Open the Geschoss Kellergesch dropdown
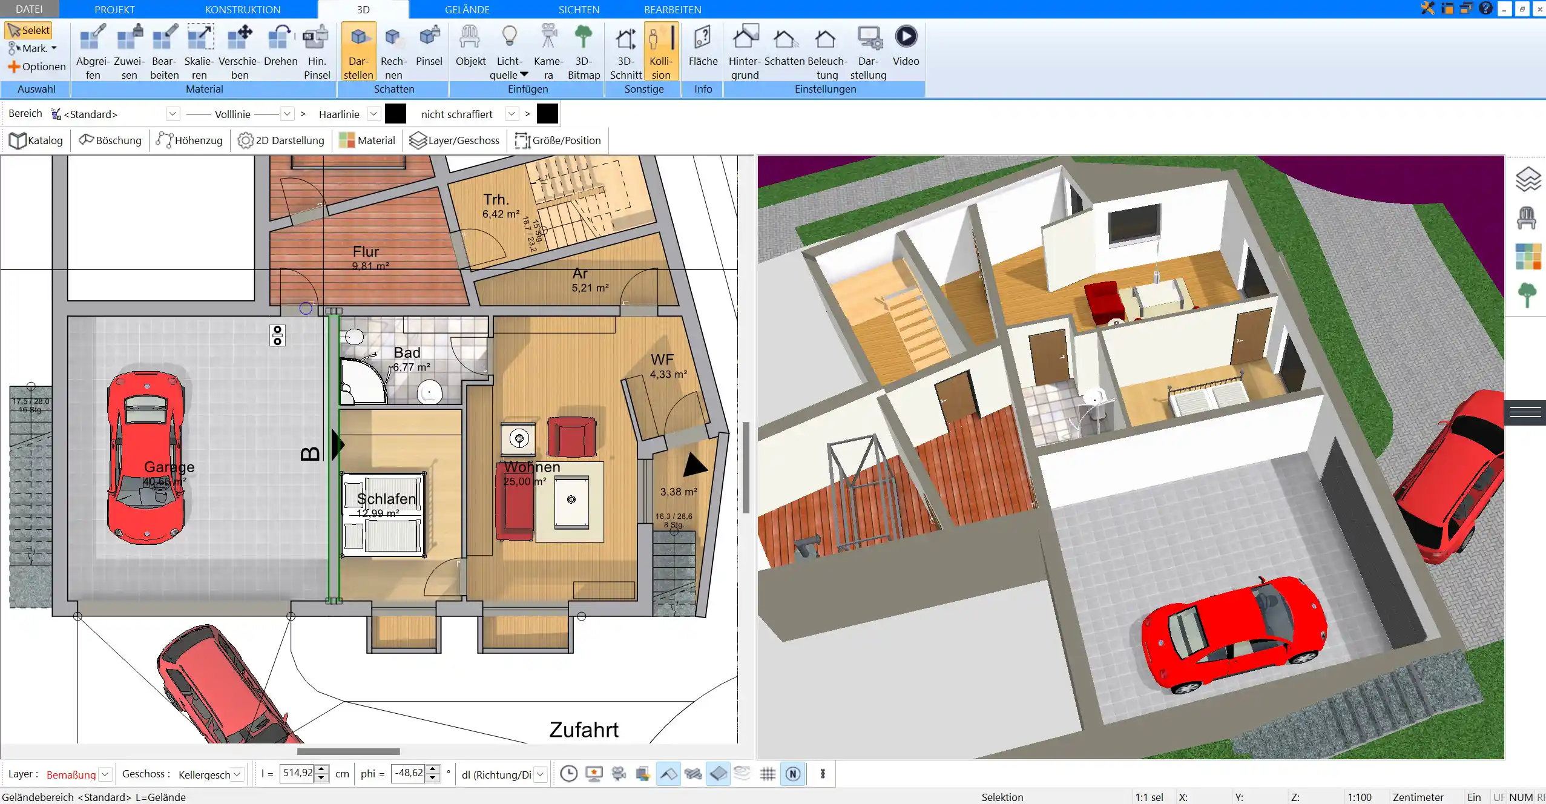 pos(237,774)
